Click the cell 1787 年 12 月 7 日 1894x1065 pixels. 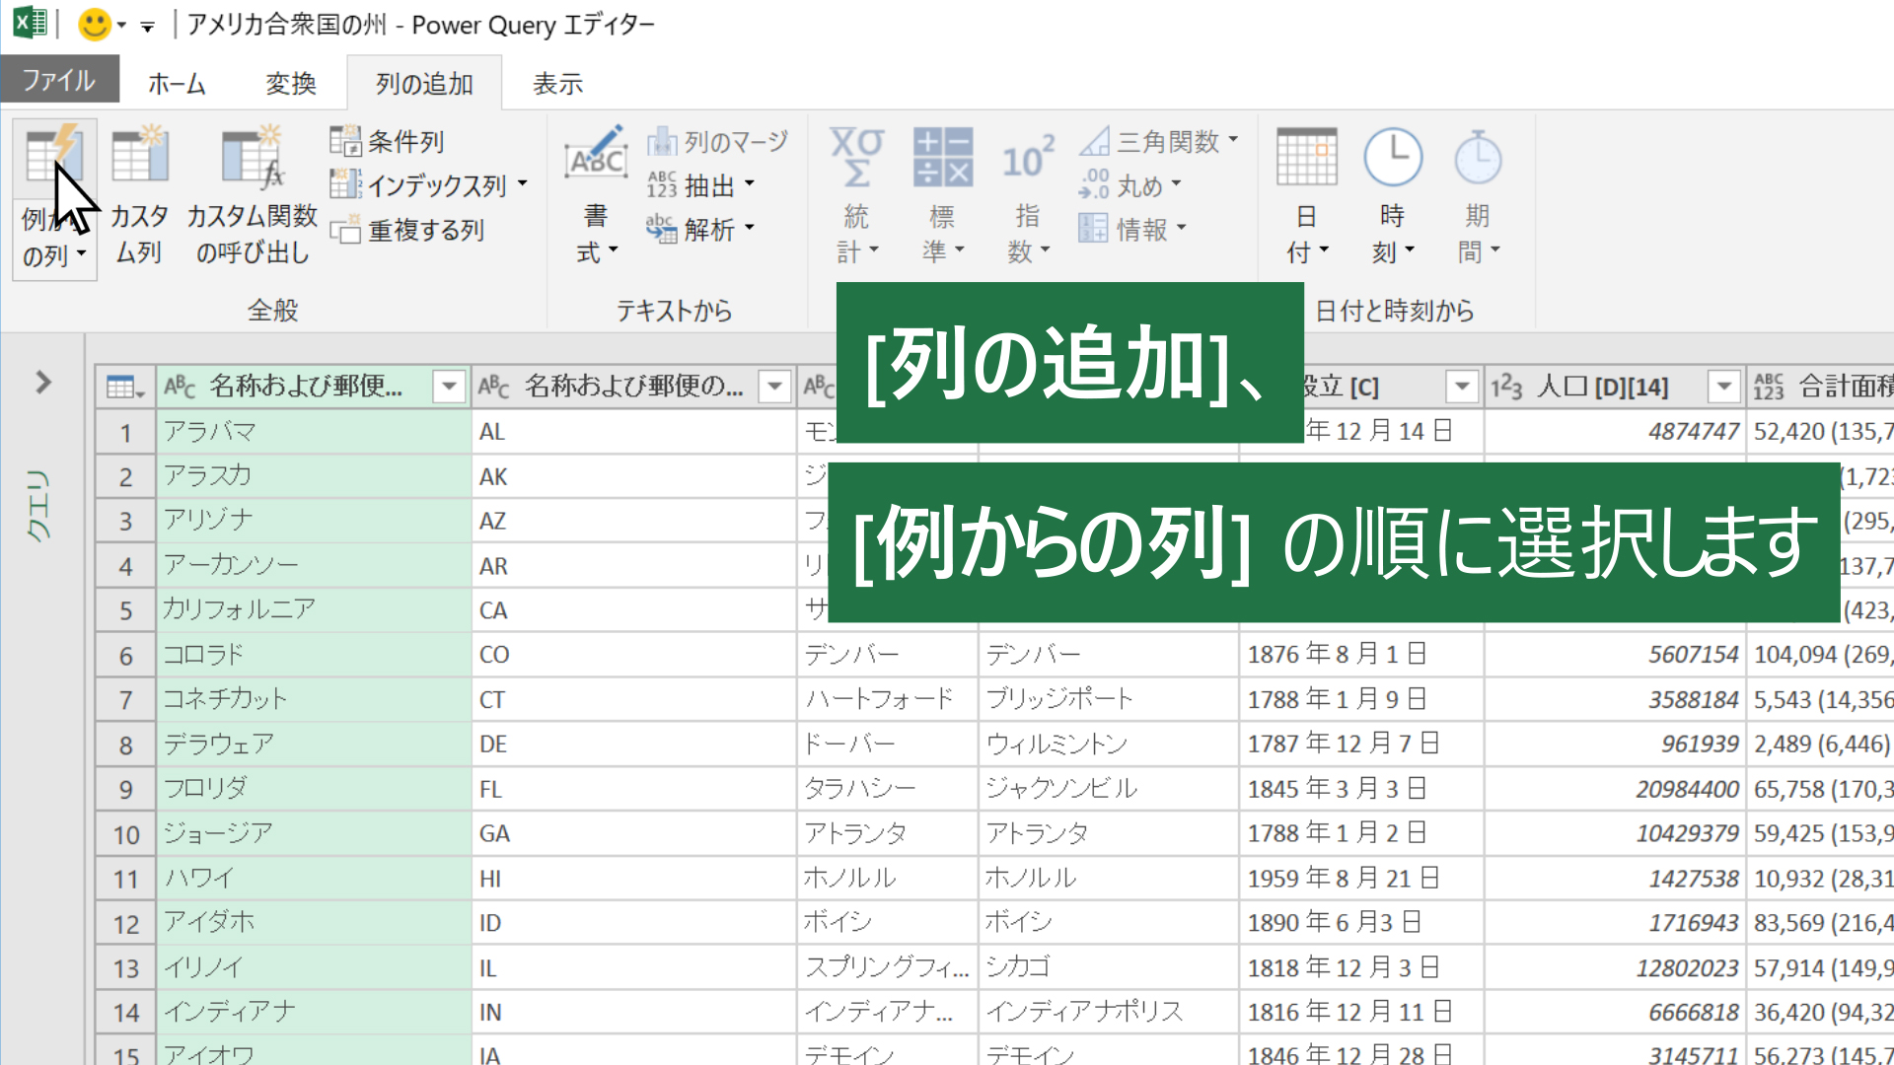click(1361, 744)
